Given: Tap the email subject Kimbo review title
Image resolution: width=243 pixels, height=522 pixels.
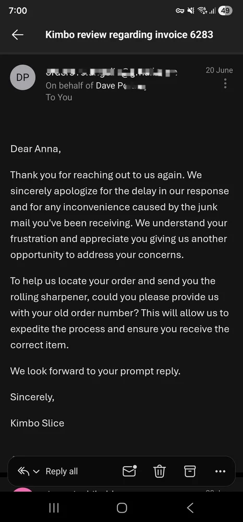Looking at the screenshot, I should 129,34.
